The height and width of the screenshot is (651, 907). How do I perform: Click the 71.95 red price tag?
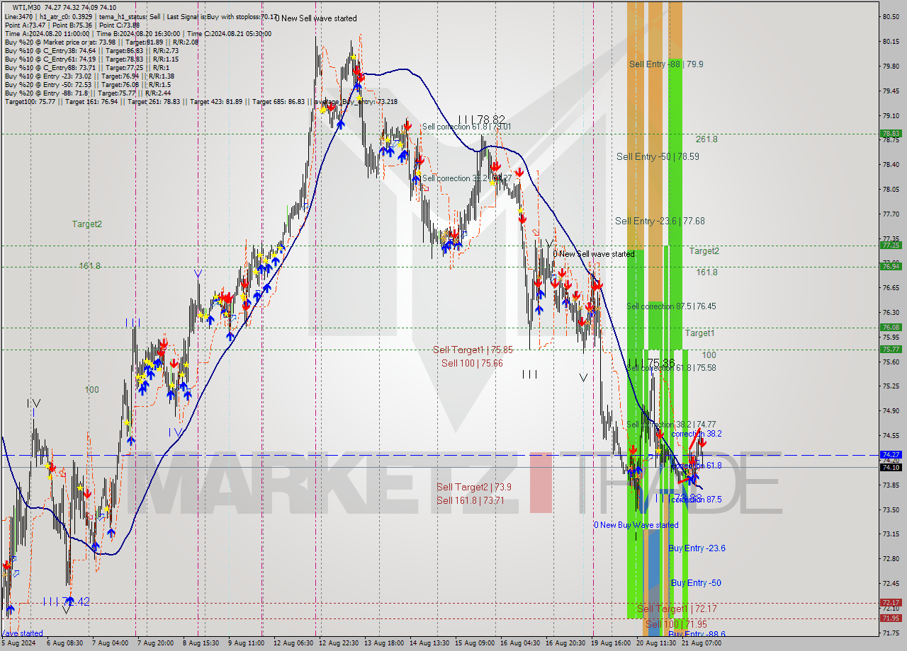(891, 618)
